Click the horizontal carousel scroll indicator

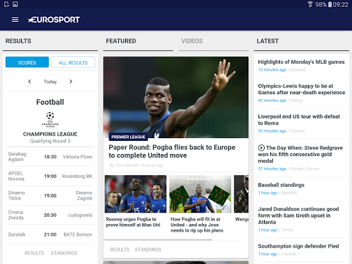coord(157,240)
